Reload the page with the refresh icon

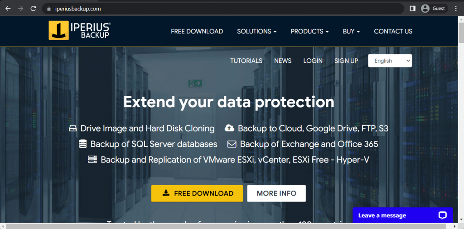pos(33,9)
